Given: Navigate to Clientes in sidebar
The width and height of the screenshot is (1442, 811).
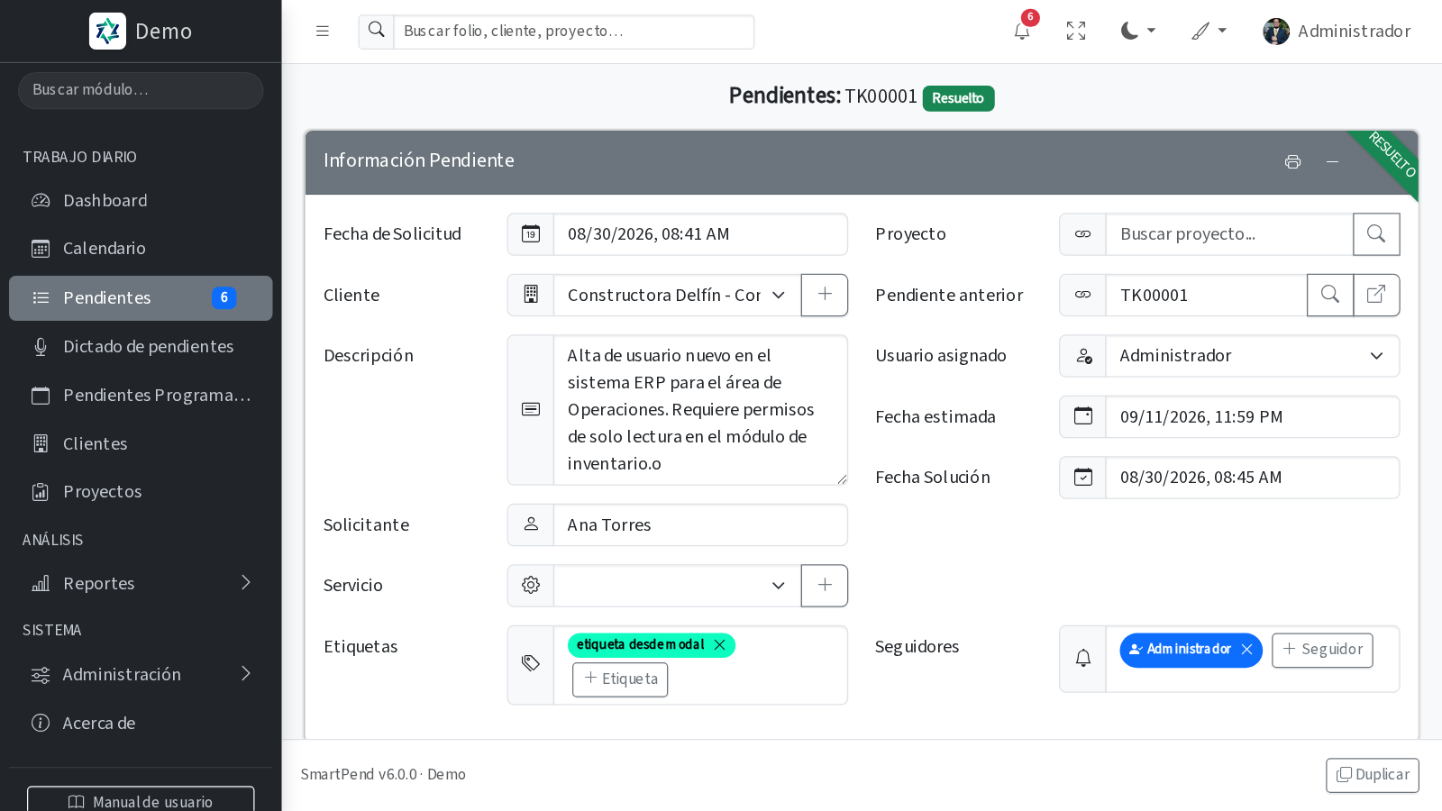Looking at the screenshot, I should coord(141,444).
